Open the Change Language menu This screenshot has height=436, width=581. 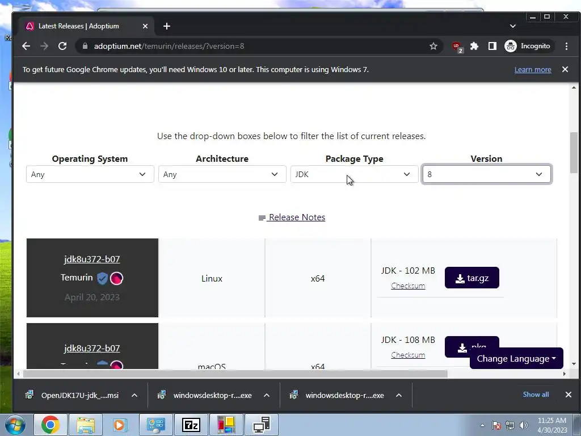516,359
